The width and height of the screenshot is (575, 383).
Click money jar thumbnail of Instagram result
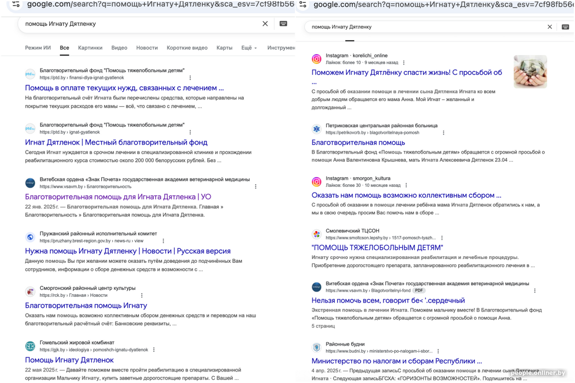tap(530, 72)
